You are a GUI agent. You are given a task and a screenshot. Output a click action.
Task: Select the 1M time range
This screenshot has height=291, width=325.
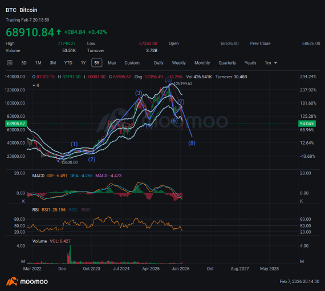(x=38, y=63)
